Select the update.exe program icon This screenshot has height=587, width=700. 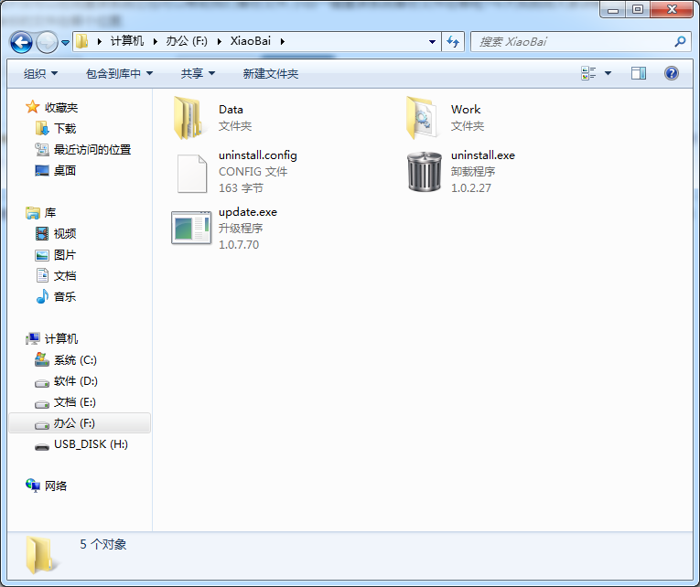pos(191,228)
